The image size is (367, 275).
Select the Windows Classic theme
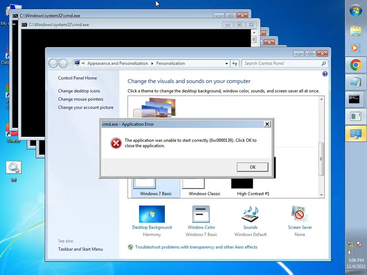205,188
